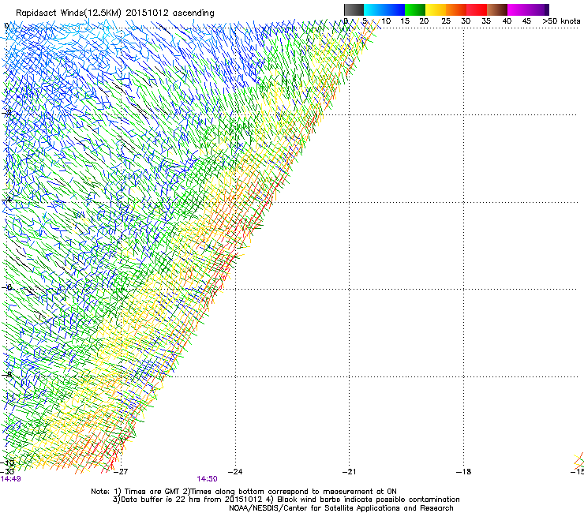Click the '-10' latitude axis label
Image resolution: width=584 pixels, height=513 pixels.
tap(7, 463)
